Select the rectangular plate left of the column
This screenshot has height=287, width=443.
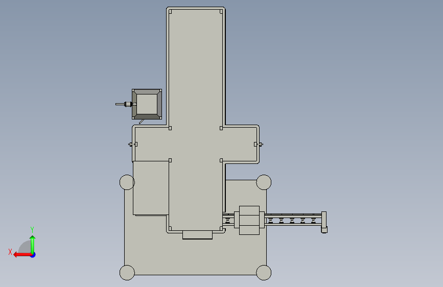click(151, 188)
